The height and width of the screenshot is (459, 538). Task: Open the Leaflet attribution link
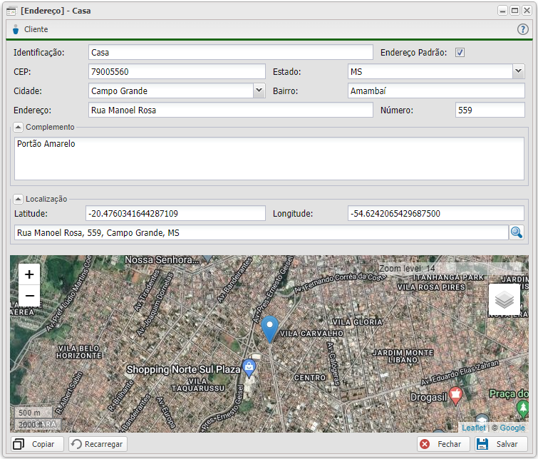coord(474,428)
